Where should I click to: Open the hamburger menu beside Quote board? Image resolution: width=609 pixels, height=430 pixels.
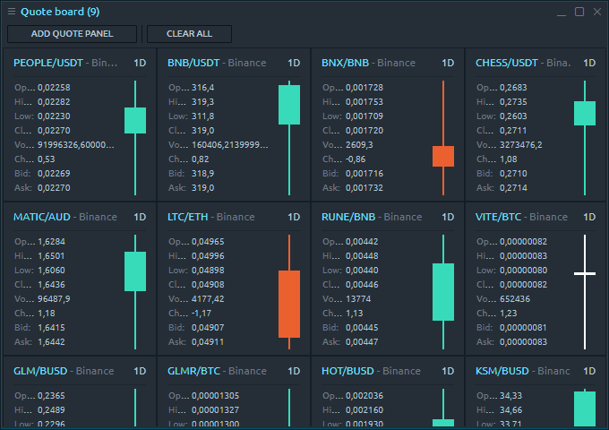pos(12,12)
